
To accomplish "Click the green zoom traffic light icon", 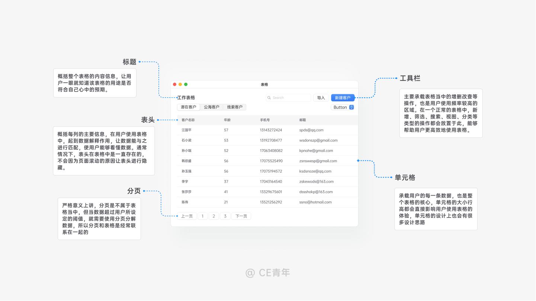I will point(186,84).
